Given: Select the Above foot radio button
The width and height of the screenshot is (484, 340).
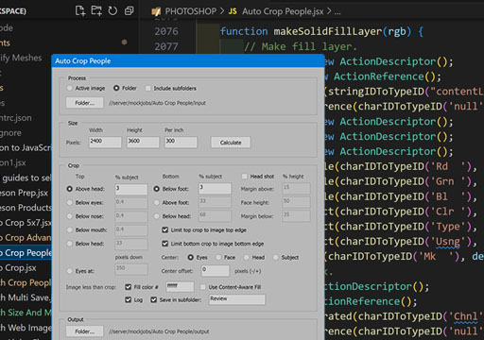Looking at the screenshot, I should click(156, 202).
